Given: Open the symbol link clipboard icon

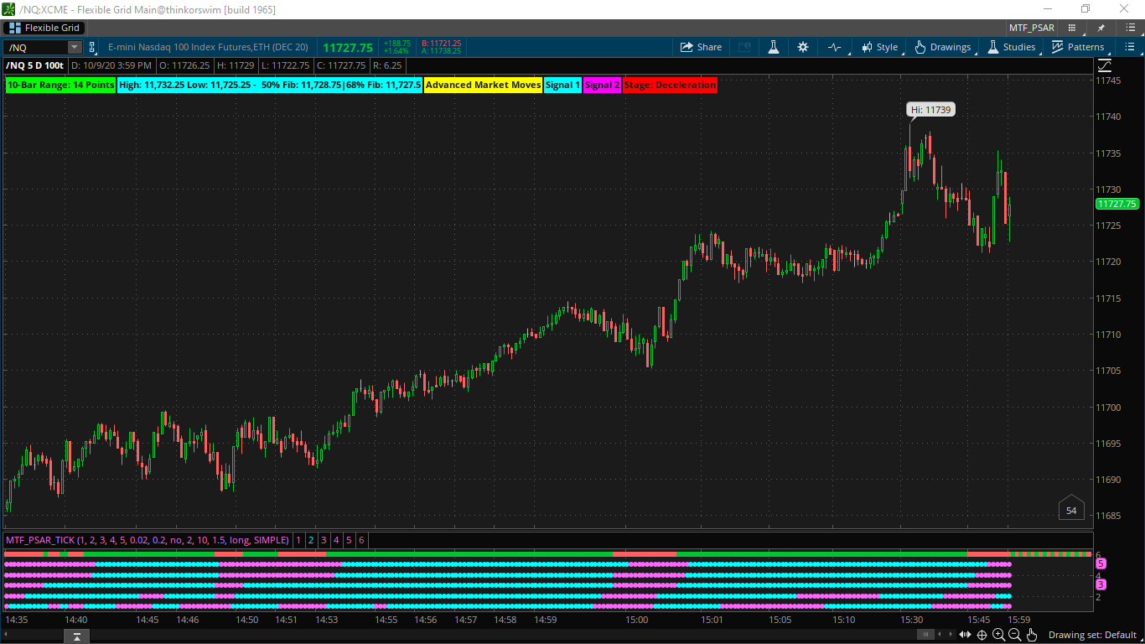Looking at the screenshot, I should [93, 48].
